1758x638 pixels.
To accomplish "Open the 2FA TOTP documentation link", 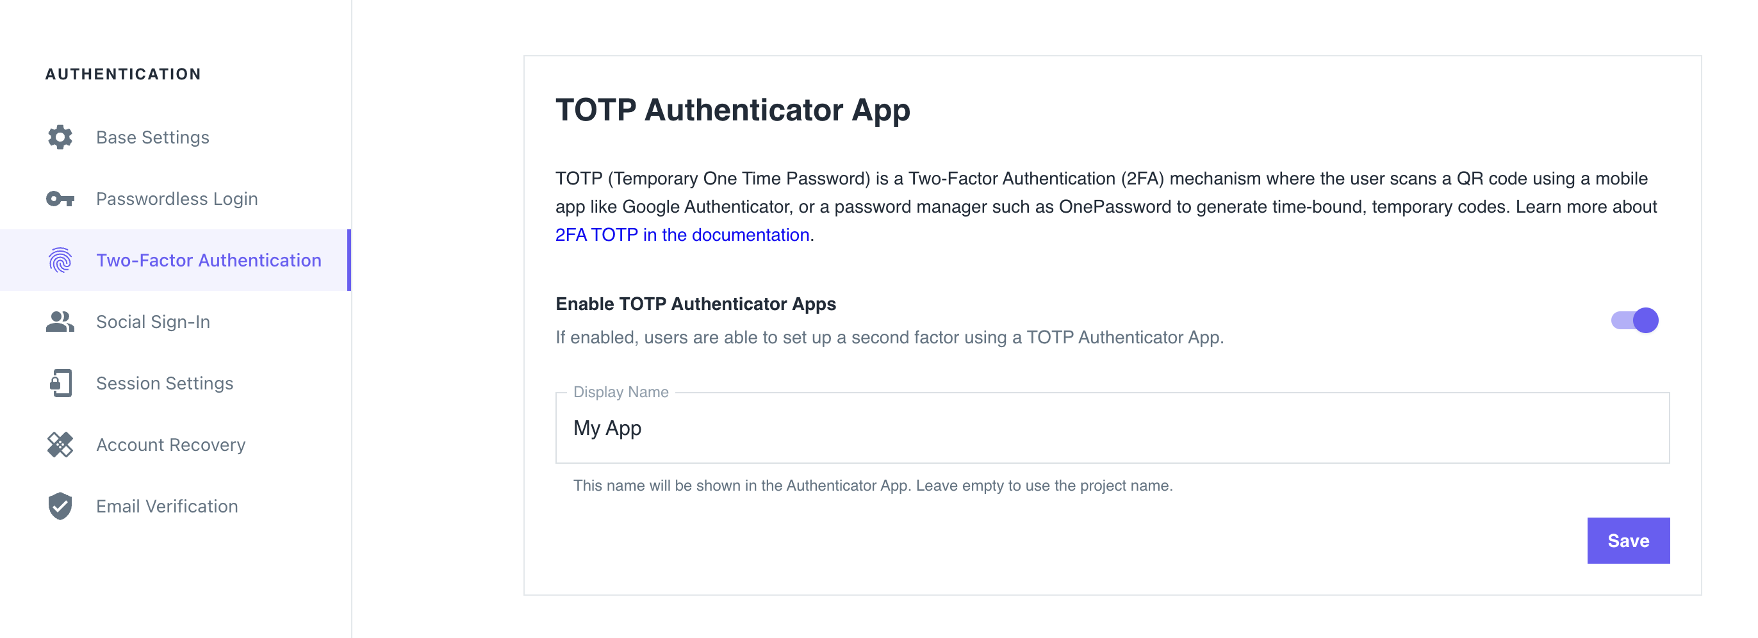I will pyautogui.click(x=682, y=234).
